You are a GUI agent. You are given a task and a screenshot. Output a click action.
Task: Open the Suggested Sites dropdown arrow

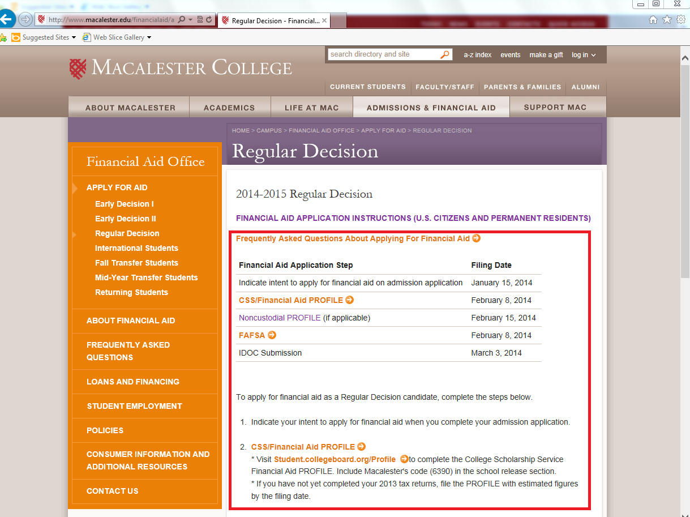[74, 38]
